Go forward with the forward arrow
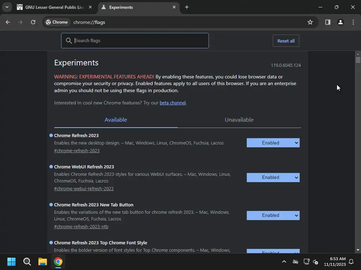 click(x=20, y=22)
